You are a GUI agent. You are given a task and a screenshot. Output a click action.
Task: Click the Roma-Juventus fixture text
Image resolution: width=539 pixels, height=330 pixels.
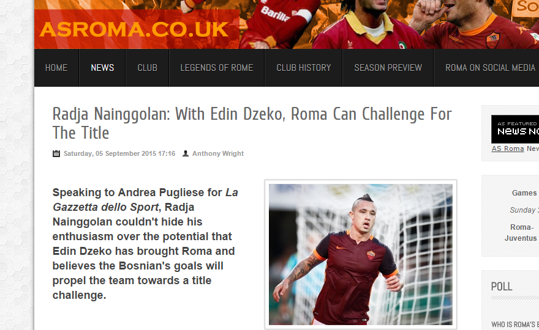coord(521,233)
